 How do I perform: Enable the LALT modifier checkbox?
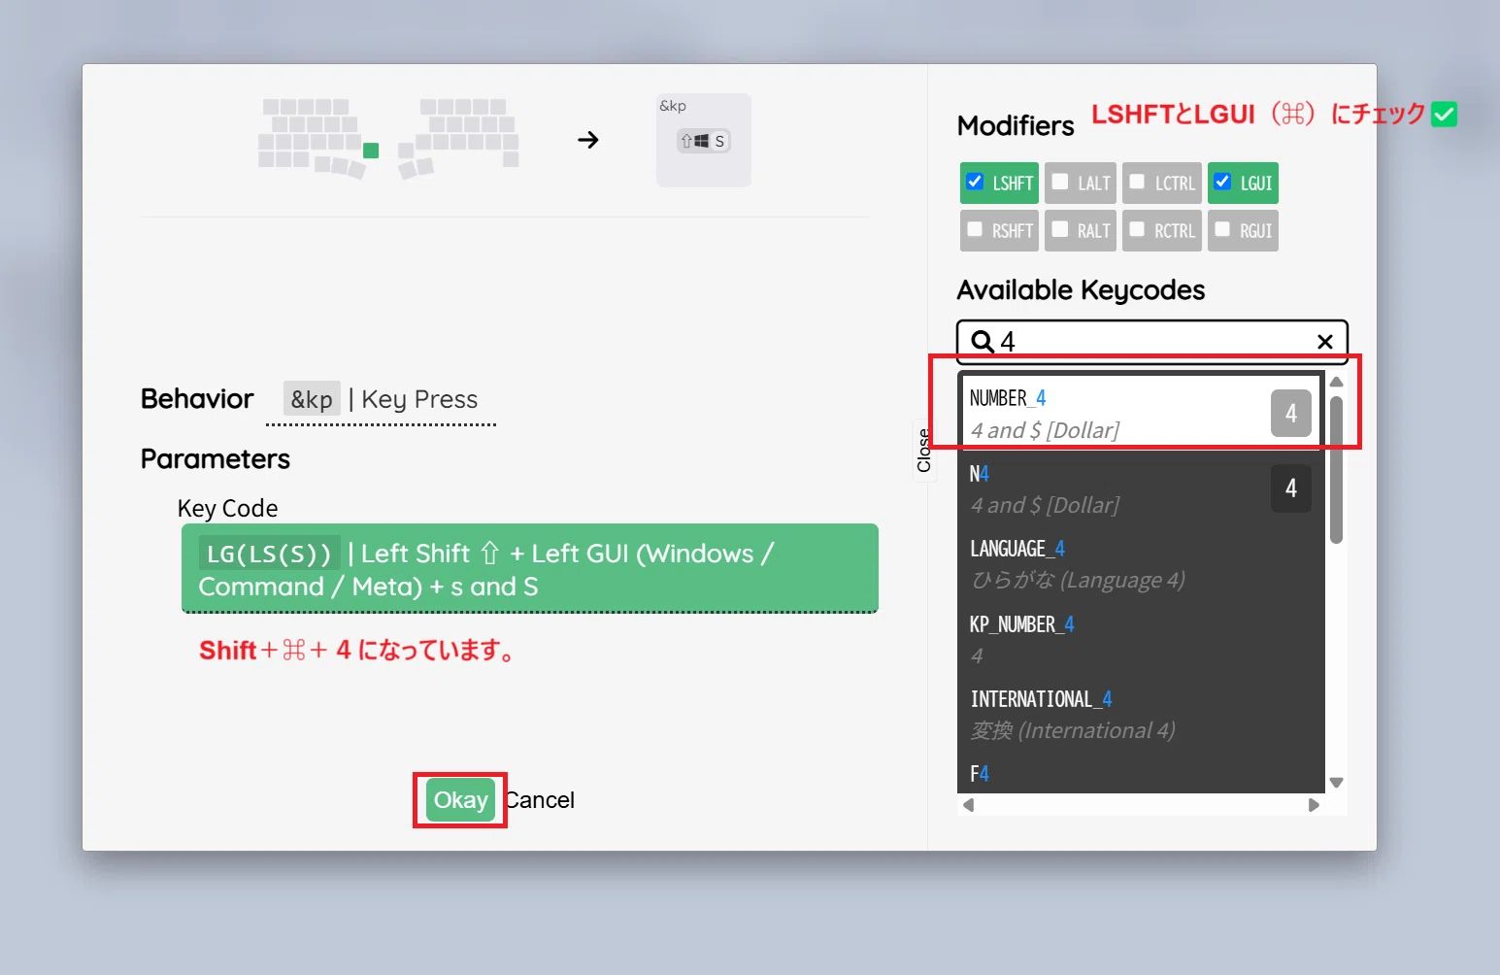[1060, 182]
